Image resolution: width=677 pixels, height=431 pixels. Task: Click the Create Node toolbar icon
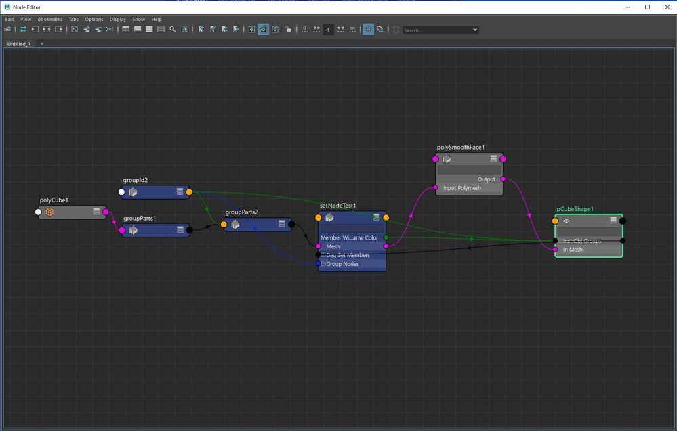[x=7, y=29]
